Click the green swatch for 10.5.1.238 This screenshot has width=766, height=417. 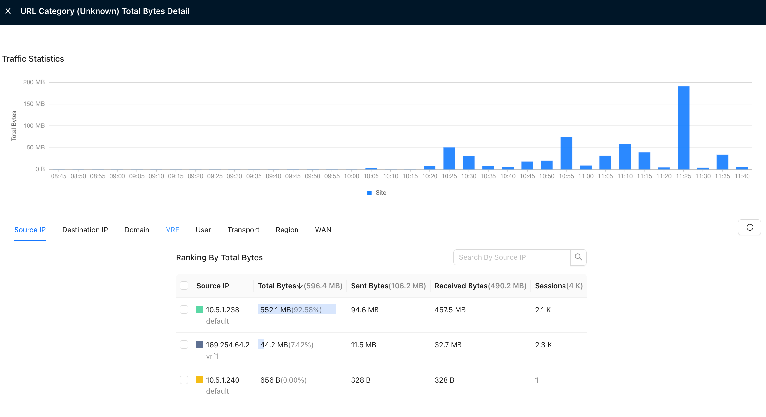click(200, 310)
